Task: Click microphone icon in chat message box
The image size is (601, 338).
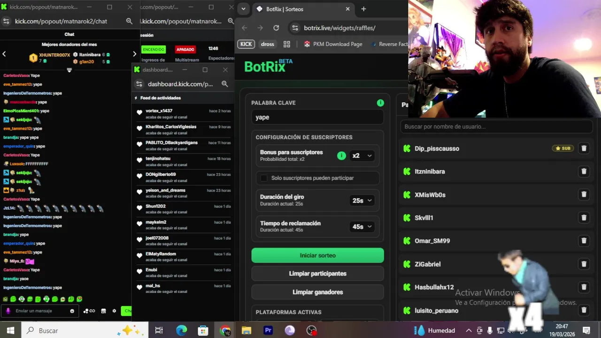Action: [8, 311]
